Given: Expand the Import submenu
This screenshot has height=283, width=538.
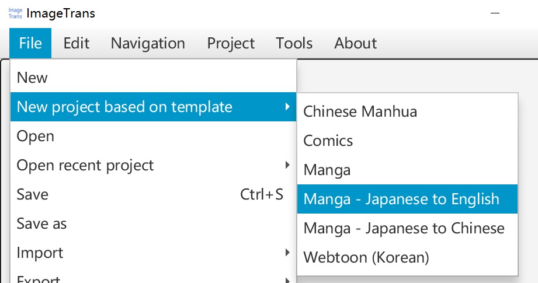Looking at the screenshot, I should (x=154, y=253).
